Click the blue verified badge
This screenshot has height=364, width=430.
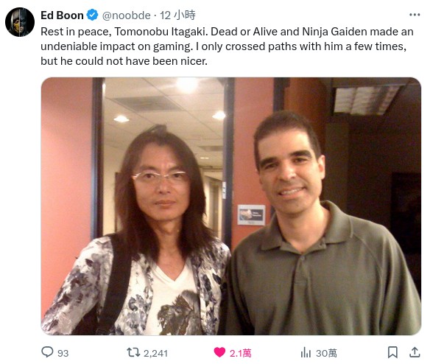(93, 15)
